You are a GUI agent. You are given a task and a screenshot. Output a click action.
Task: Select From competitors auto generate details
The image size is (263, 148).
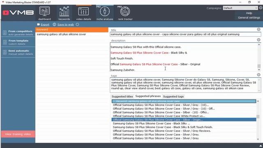(18, 33)
